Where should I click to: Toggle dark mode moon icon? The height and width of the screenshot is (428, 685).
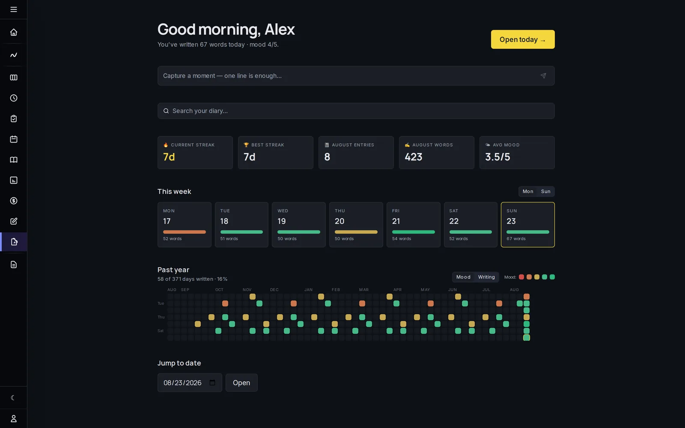point(14,398)
